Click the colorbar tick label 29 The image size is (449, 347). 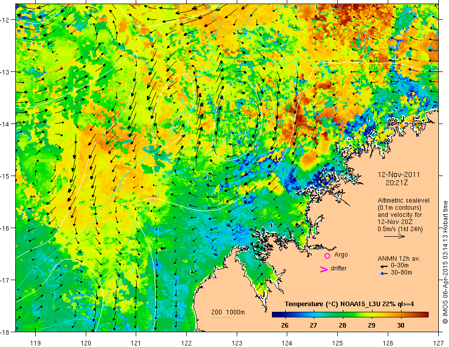371,326
